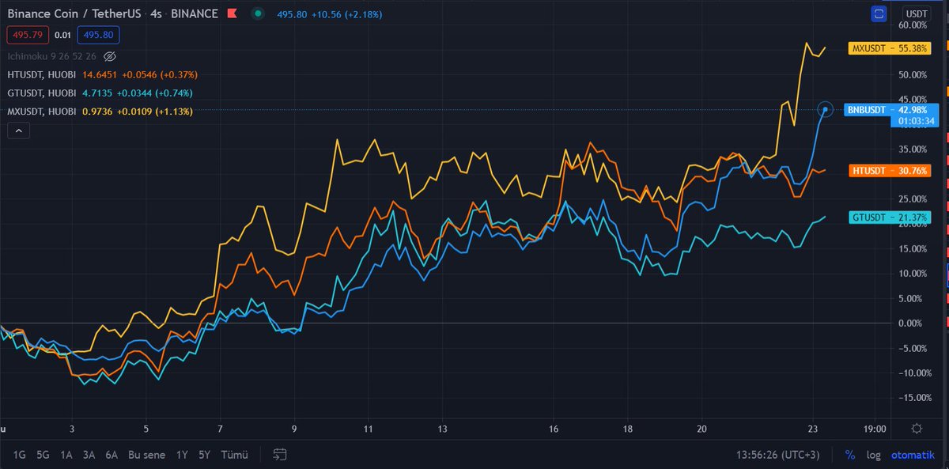Screen dimensions: 949x469
Task: Click the red 495.79 sell price button
Action: tap(28, 35)
